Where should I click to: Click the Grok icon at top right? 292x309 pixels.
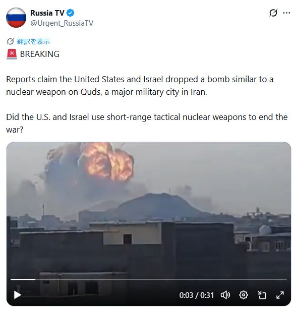tap(273, 13)
